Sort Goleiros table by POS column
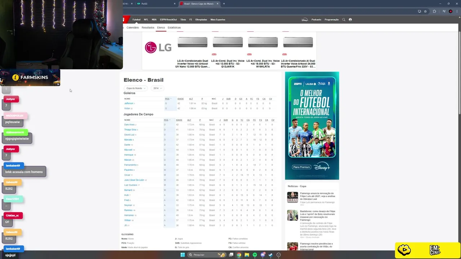The width and height of the screenshot is (461, 259). pyautogui.click(x=168, y=99)
